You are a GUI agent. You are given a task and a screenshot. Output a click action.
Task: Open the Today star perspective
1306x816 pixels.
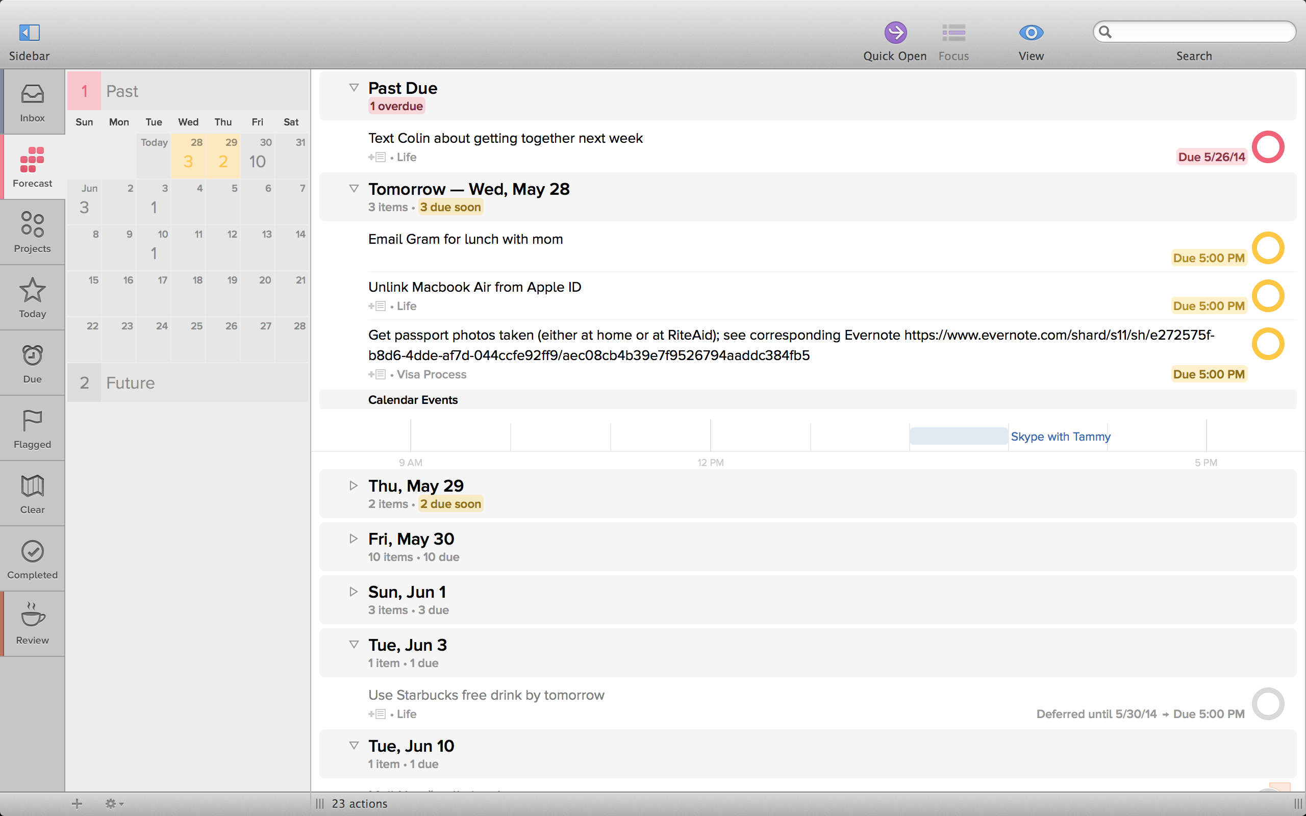click(32, 298)
